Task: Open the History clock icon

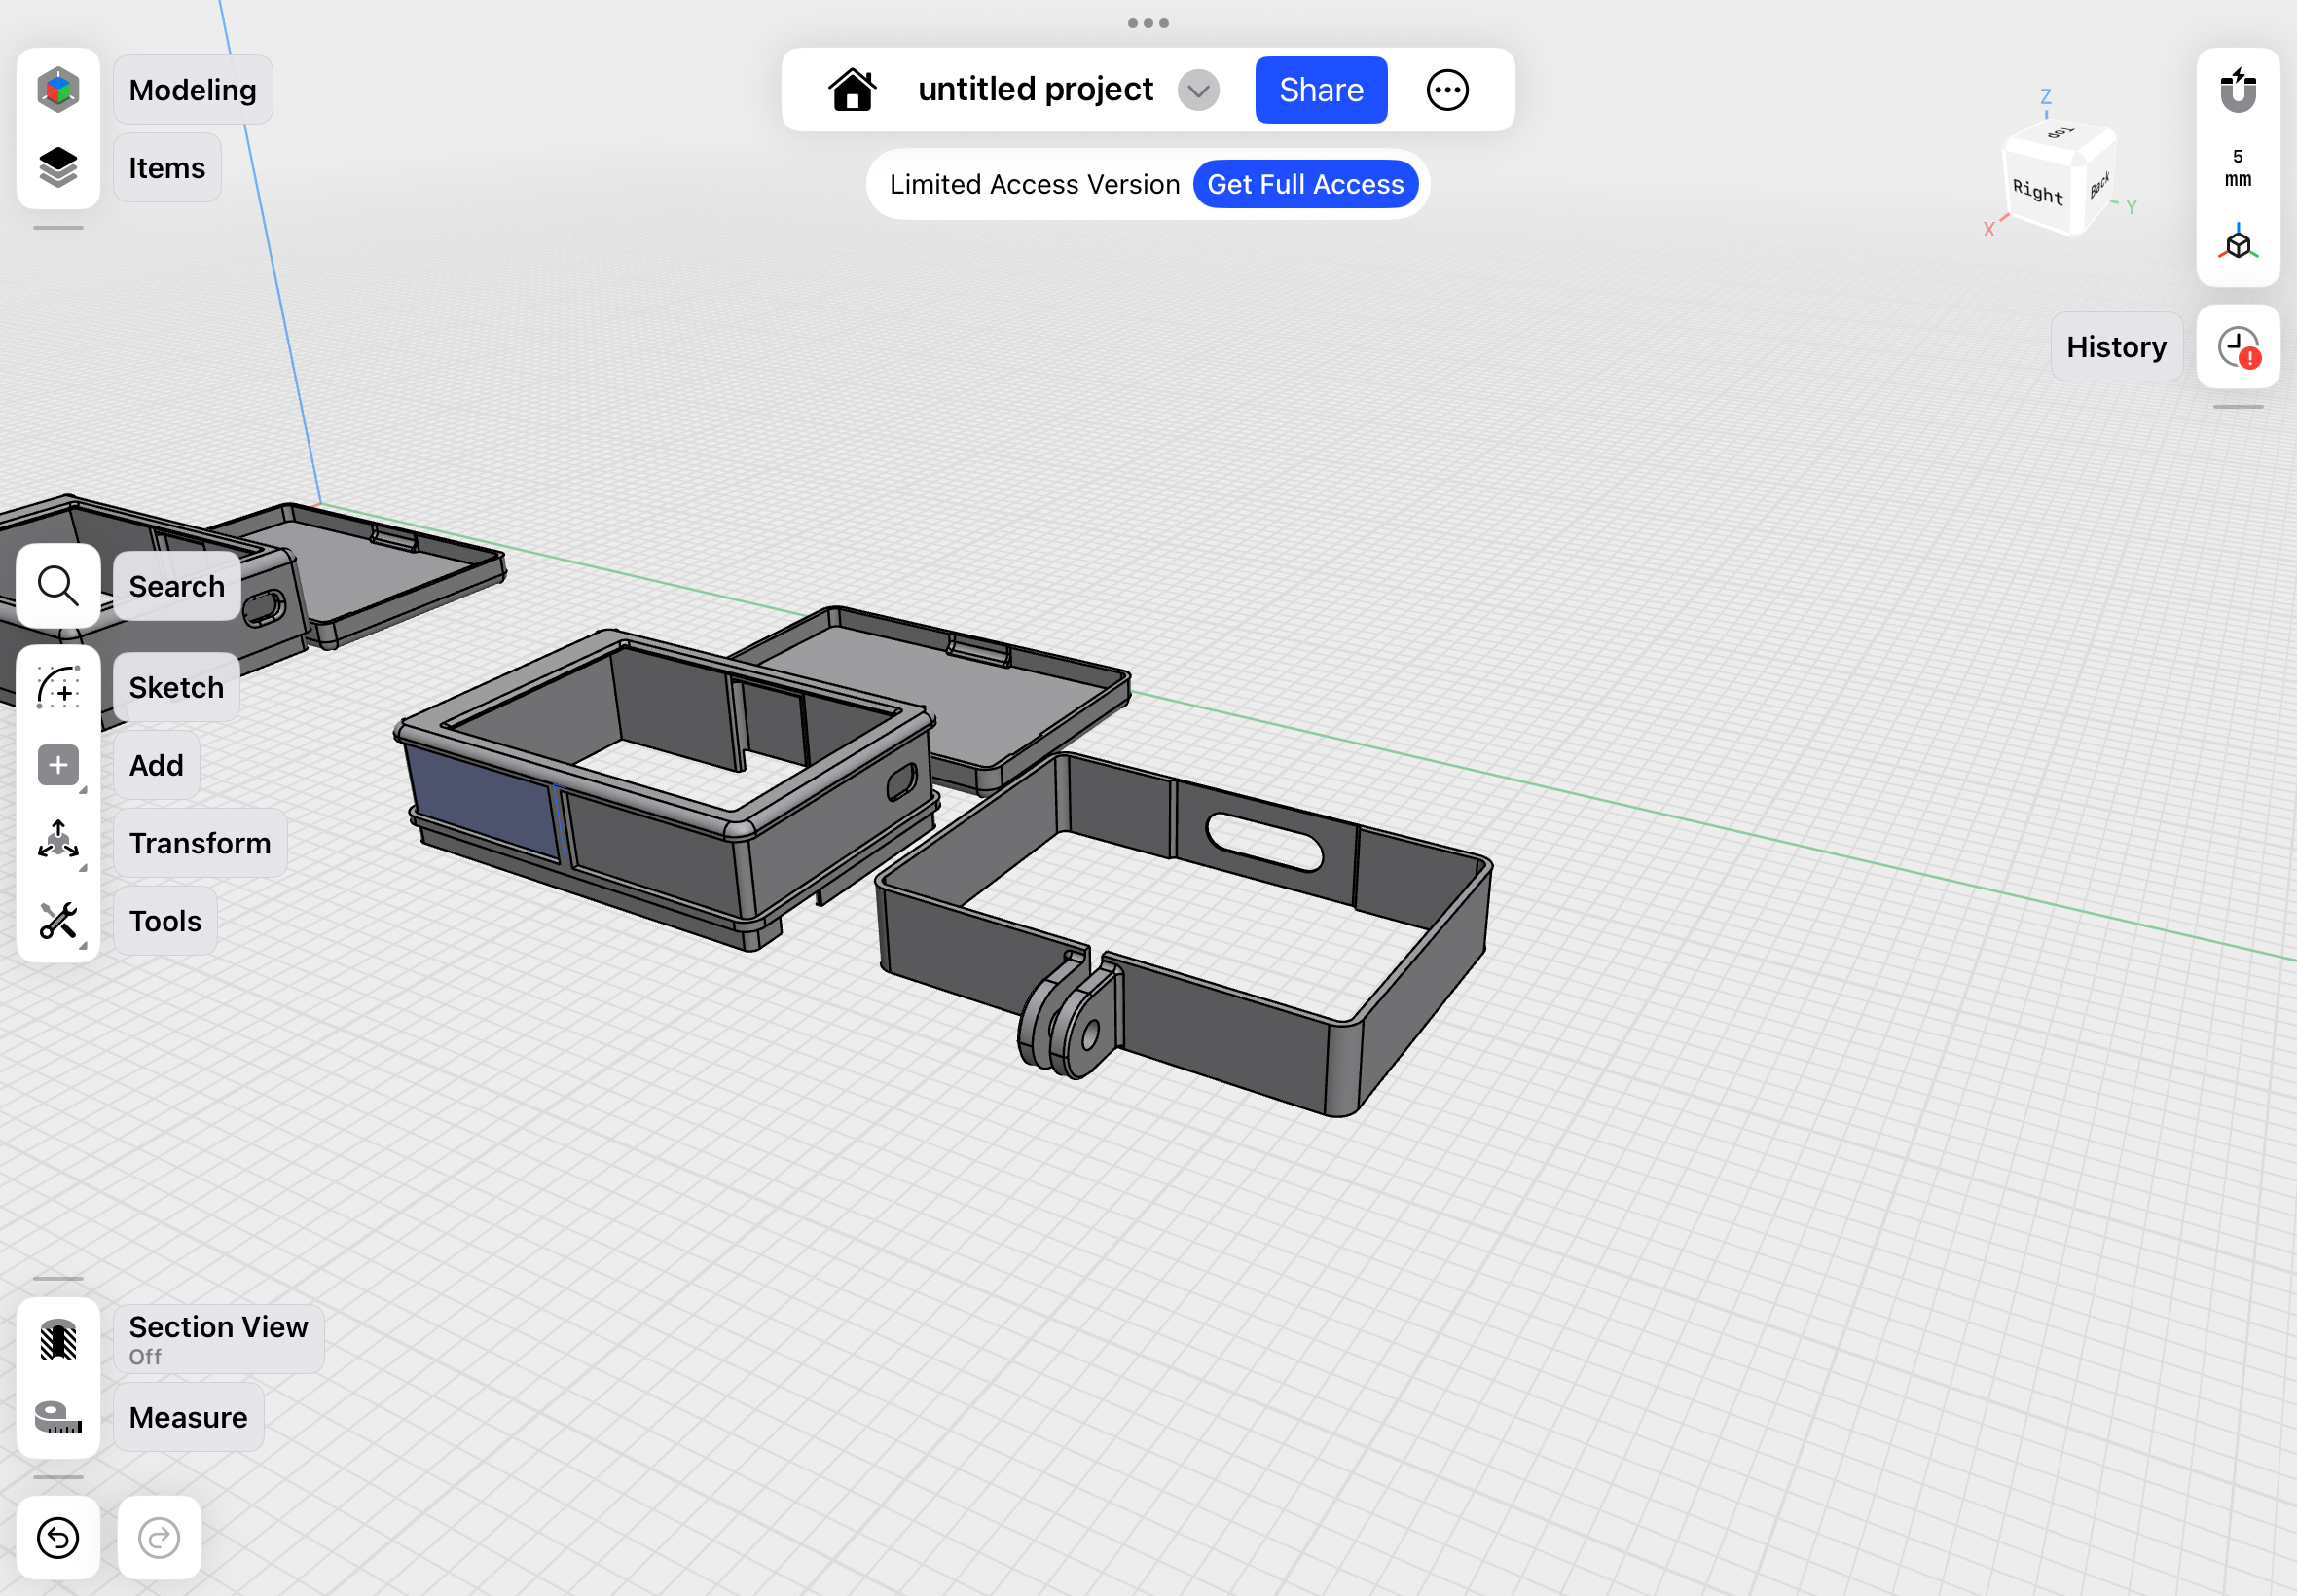Action: [2238, 347]
